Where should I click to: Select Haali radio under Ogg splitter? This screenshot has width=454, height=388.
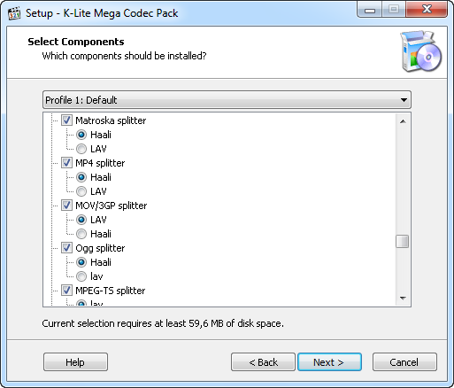point(81,262)
